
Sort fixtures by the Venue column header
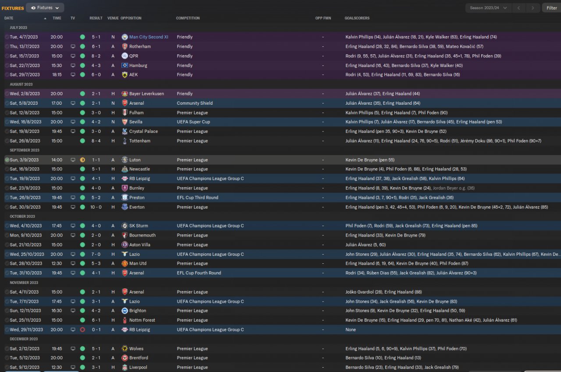click(x=113, y=18)
